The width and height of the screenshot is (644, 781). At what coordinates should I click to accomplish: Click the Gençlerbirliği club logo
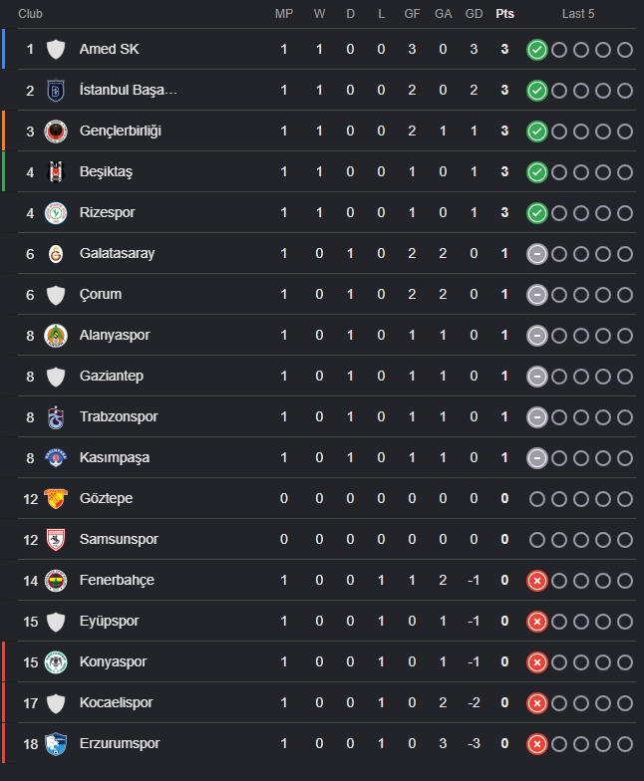coord(56,131)
